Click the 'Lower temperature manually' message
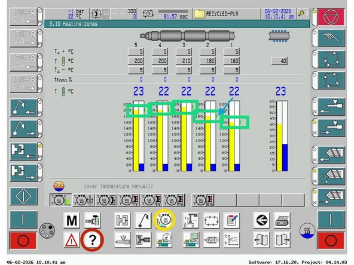The height and width of the screenshot is (265, 354). click(118, 186)
